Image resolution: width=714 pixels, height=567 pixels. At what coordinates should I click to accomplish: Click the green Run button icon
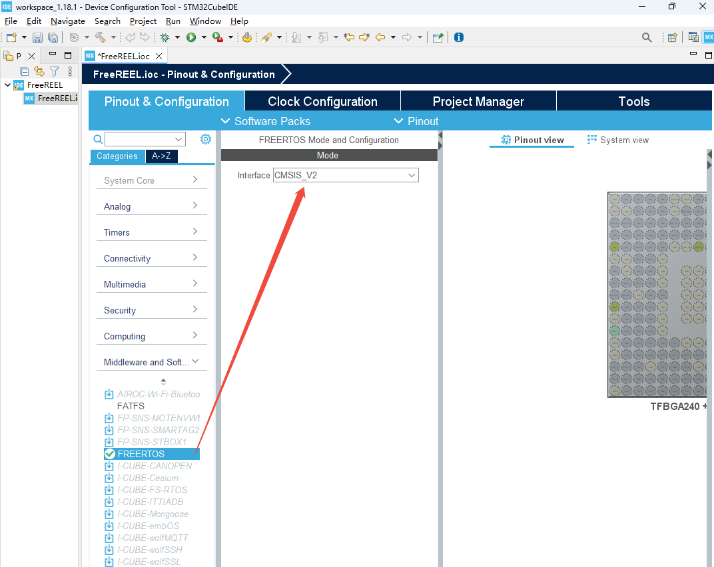tap(191, 37)
